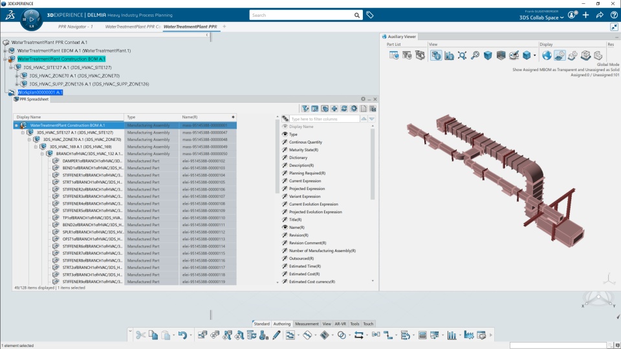The image size is (621, 349).
Task: Move column up with filter up arrow
Action: 363,119
